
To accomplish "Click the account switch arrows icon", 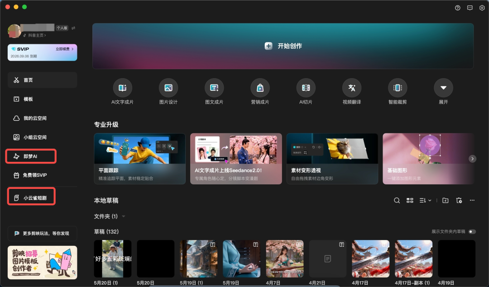I will tap(73, 28).
